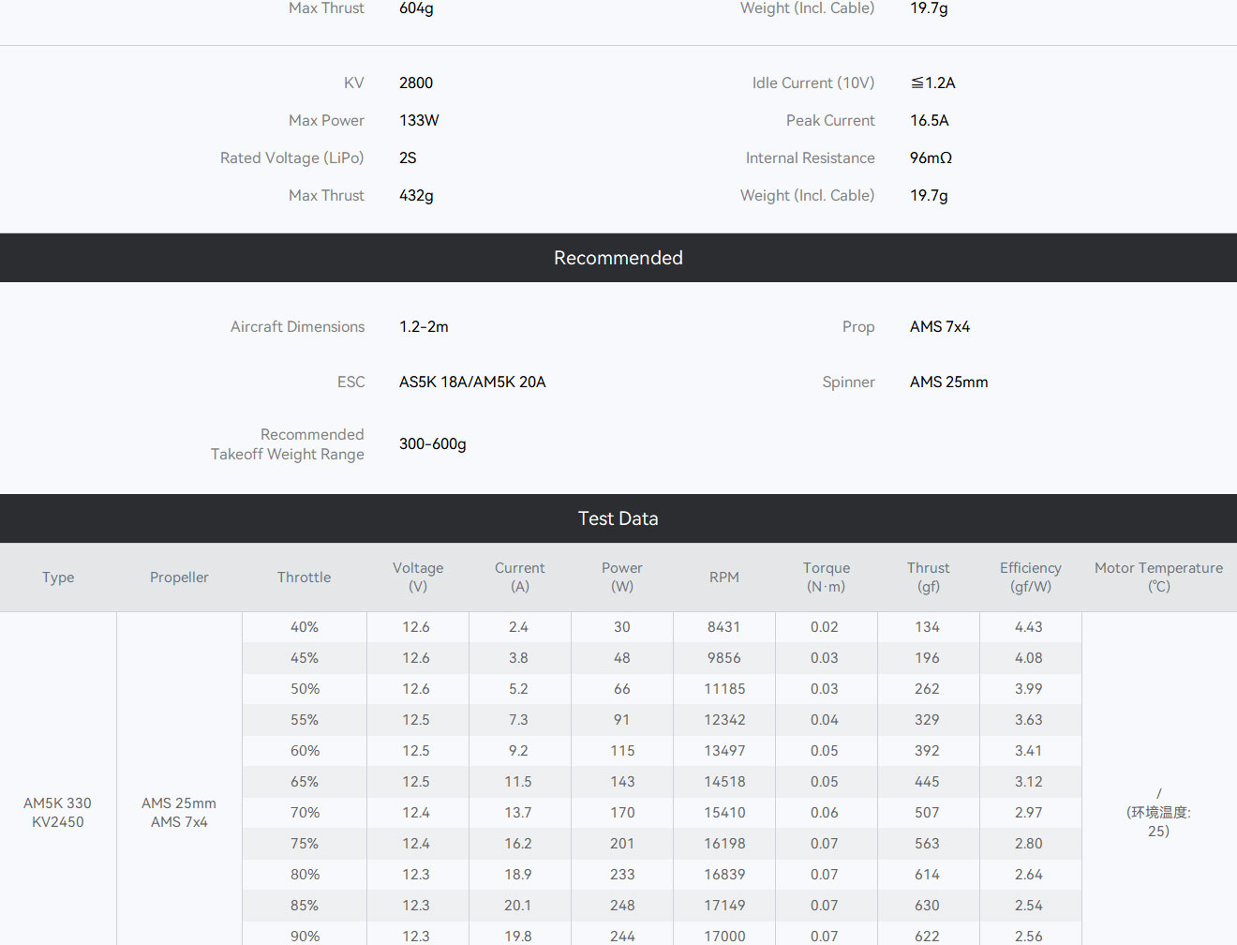Select the 70% throttle cell

(x=305, y=813)
